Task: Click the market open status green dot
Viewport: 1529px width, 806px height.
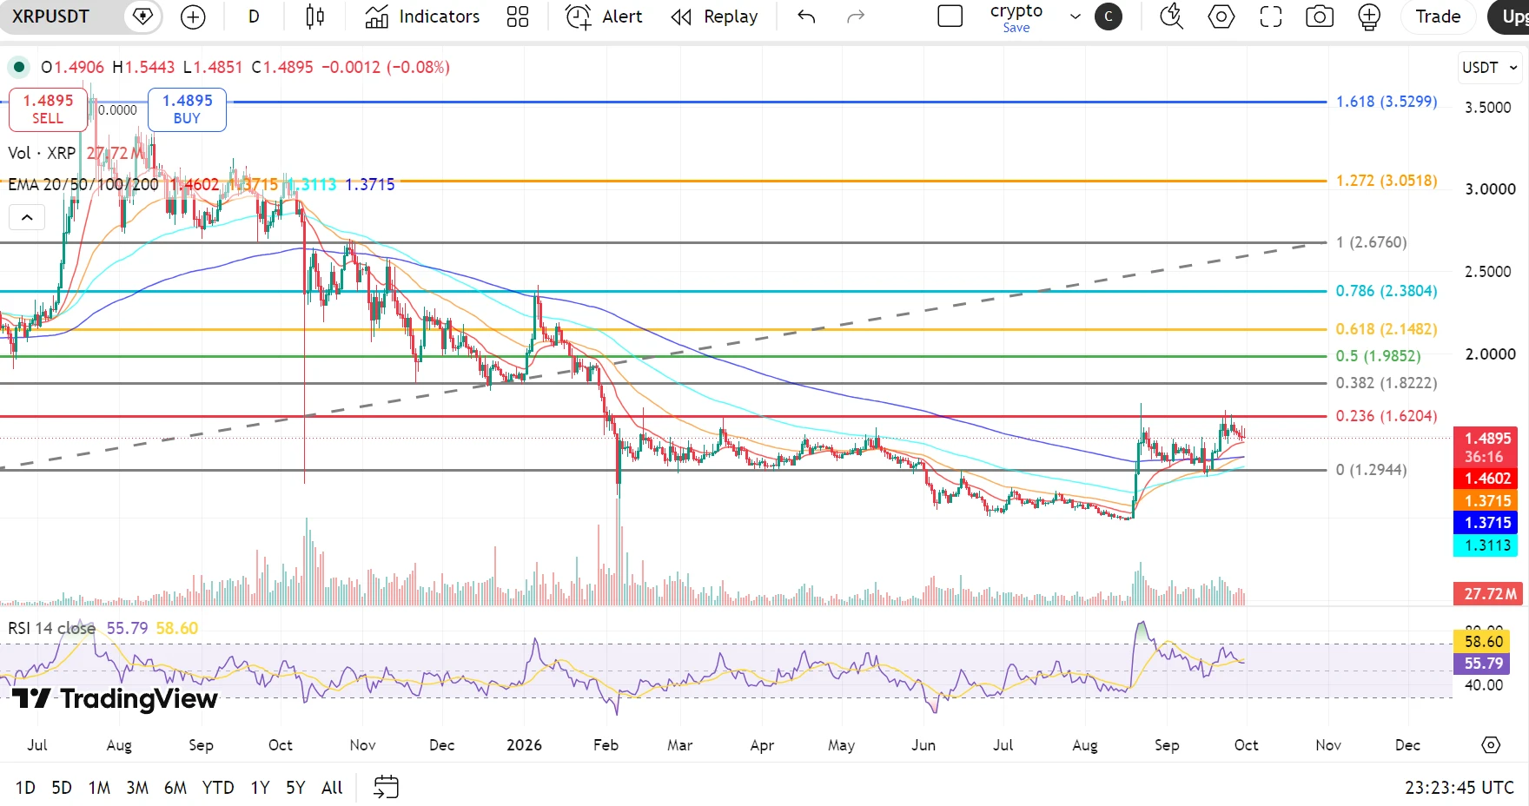Action: tap(19, 67)
